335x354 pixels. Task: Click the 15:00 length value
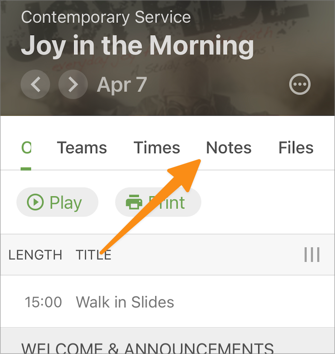(x=43, y=302)
